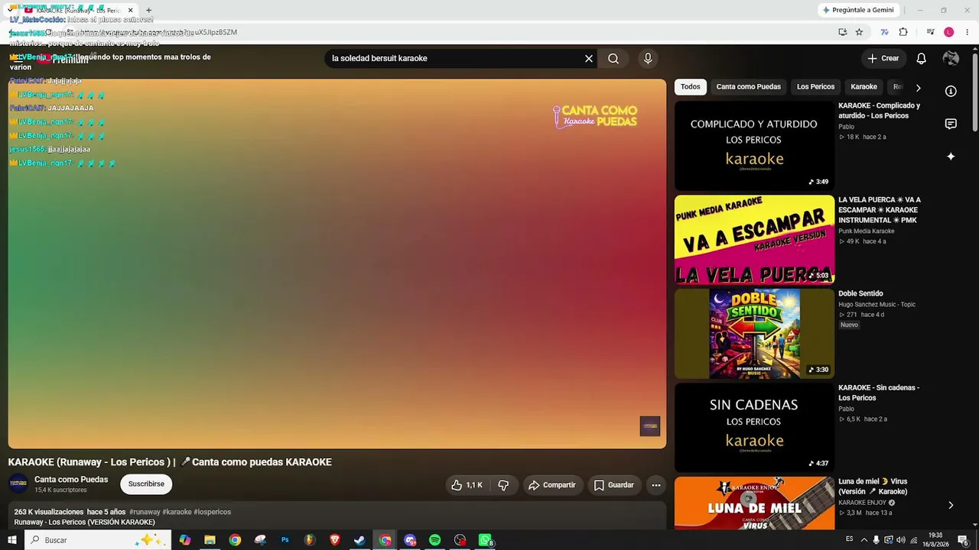Click the #runaway hashtag
Viewport: 979px width, 550px height.
coord(145,512)
